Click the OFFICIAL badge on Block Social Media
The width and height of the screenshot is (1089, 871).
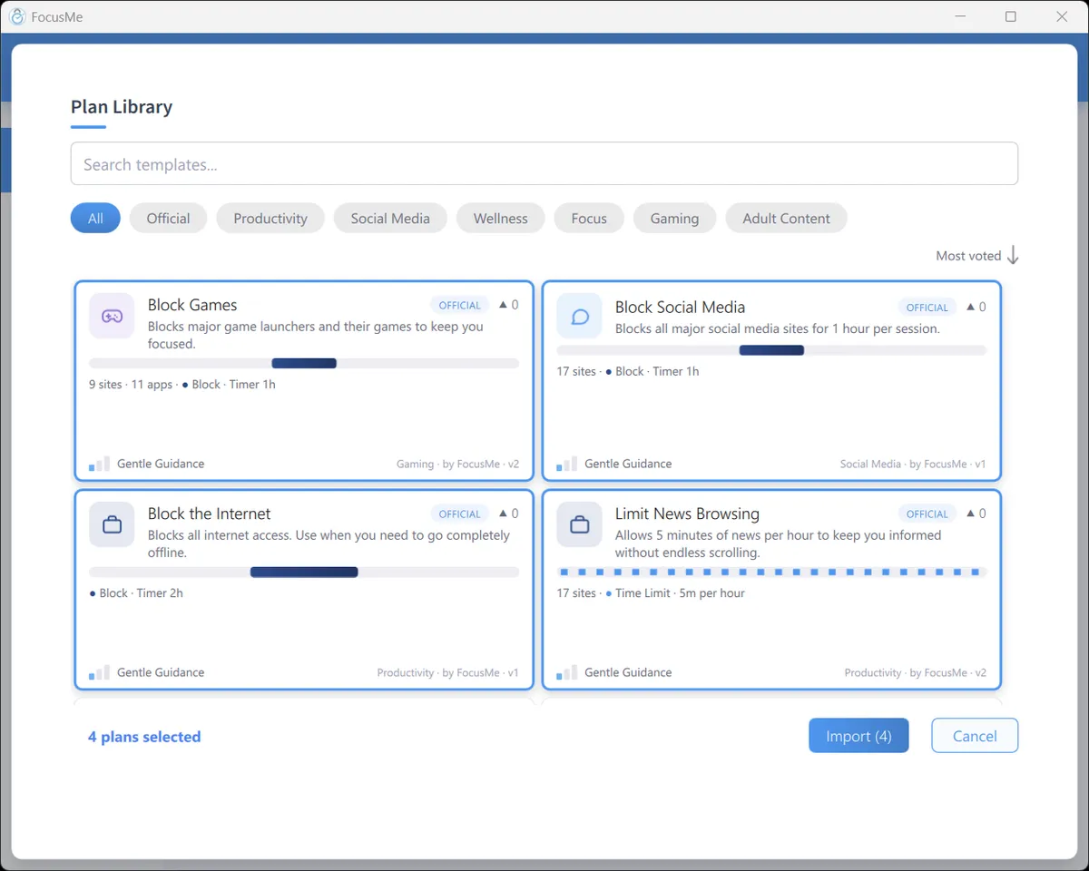927,307
